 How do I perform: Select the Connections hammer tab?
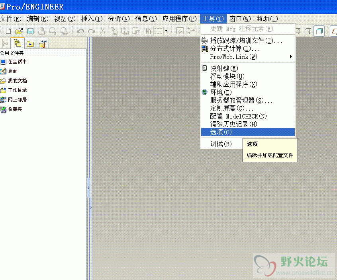tap(43, 44)
